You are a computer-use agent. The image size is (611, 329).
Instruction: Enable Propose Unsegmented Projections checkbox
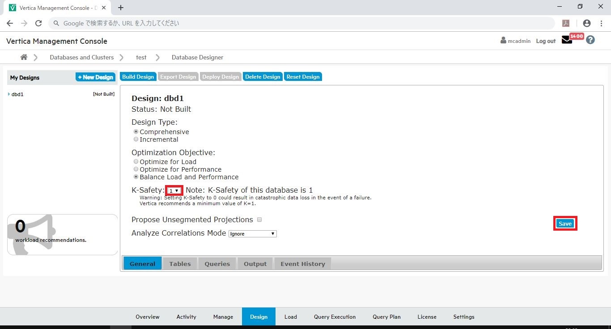(x=259, y=219)
